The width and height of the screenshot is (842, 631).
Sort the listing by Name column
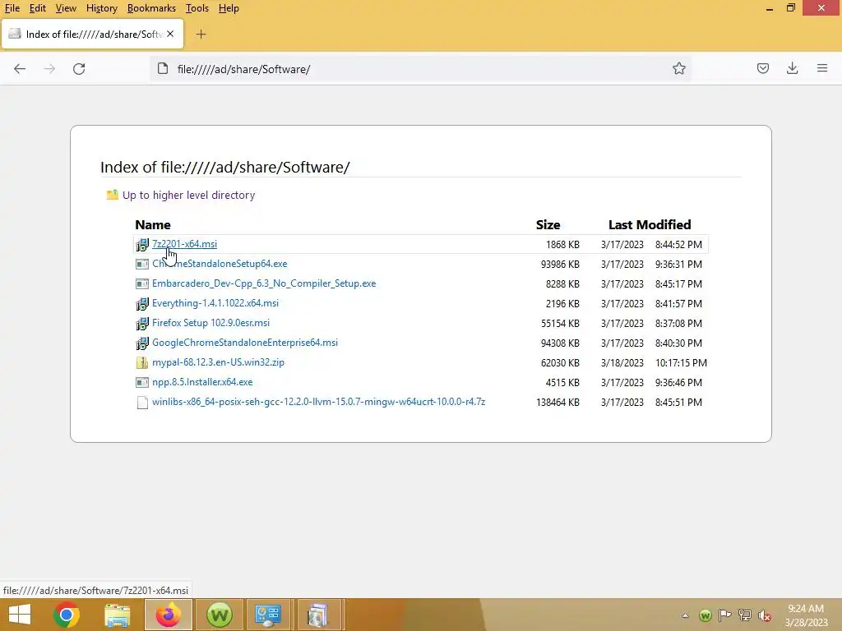click(153, 225)
